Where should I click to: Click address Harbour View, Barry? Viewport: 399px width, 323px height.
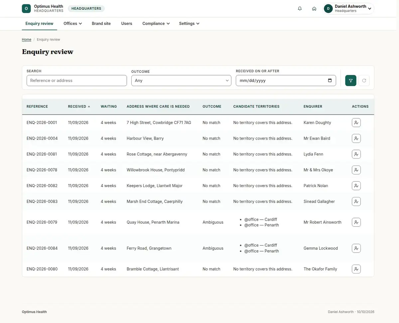point(145,138)
